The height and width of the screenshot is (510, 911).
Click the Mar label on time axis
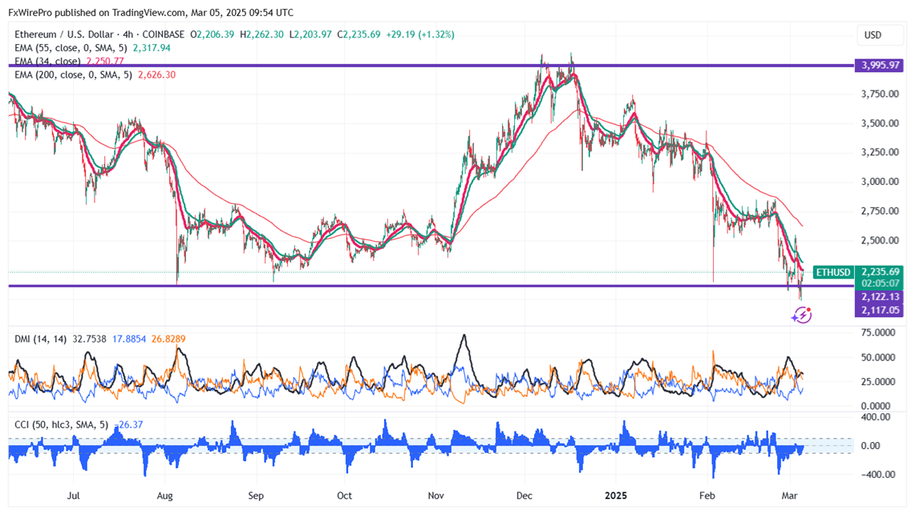click(x=789, y=496)
